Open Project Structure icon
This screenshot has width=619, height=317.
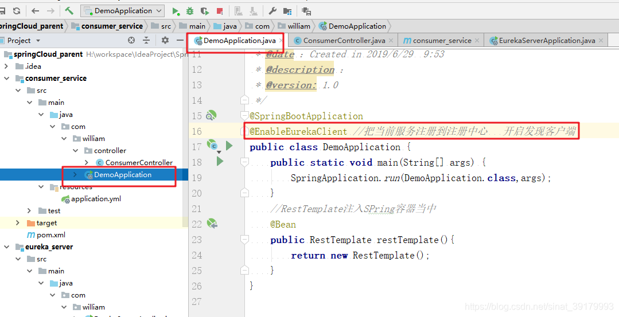click(x=287, y=11)
